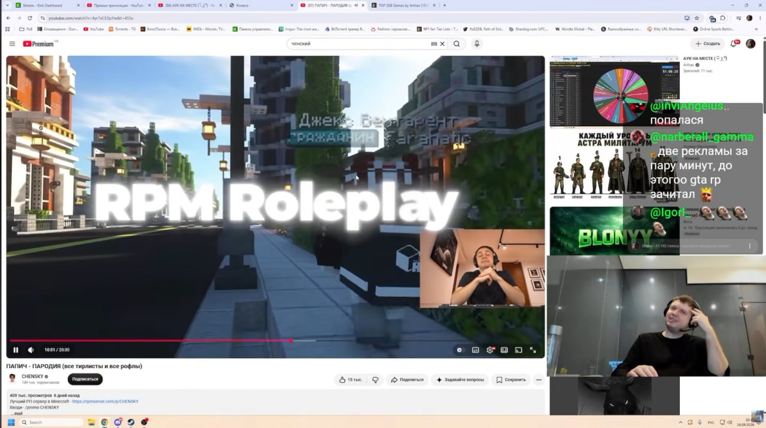Toggle subtitles in the video player
Viewport: 766px width, 428px height.
tap(476, 350)
